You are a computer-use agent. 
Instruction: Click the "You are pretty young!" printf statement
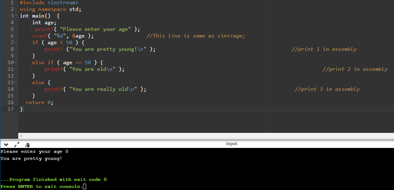coord(100,49)
